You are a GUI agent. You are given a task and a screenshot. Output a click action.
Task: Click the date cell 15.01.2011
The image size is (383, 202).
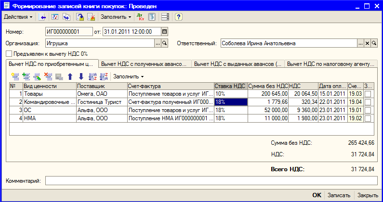[x=333, y=94]
